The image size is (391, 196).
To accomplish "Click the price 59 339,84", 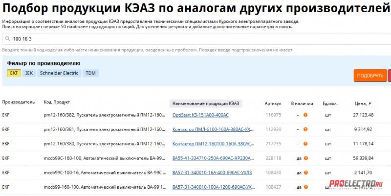I will coord(363,158).
